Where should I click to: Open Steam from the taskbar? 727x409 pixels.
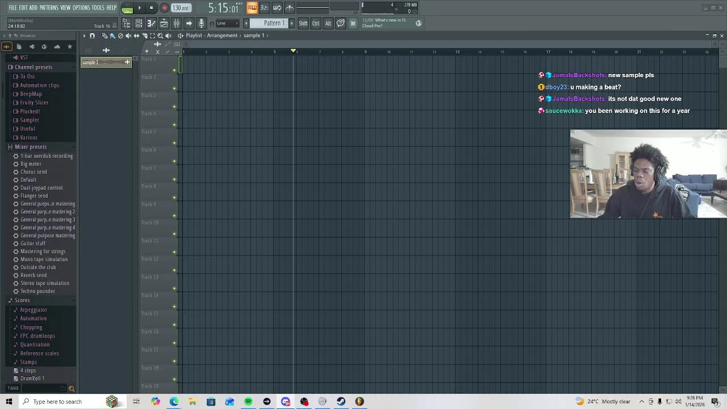pyautogui.click(x=341, y=402)
